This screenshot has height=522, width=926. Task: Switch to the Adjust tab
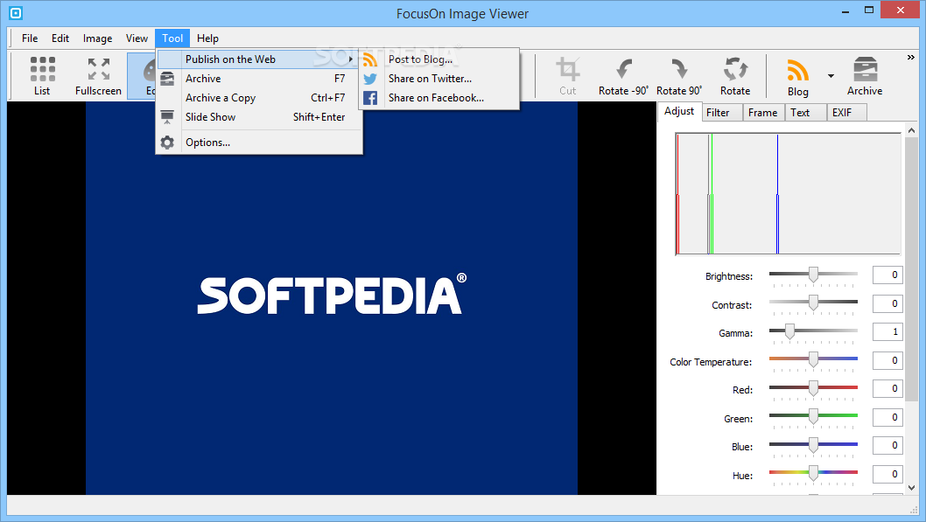coord(679,111)
